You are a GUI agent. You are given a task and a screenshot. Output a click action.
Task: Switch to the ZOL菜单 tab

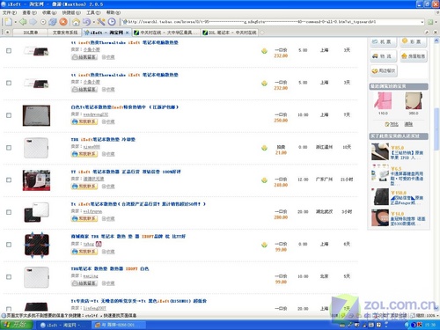pos(31,33)
